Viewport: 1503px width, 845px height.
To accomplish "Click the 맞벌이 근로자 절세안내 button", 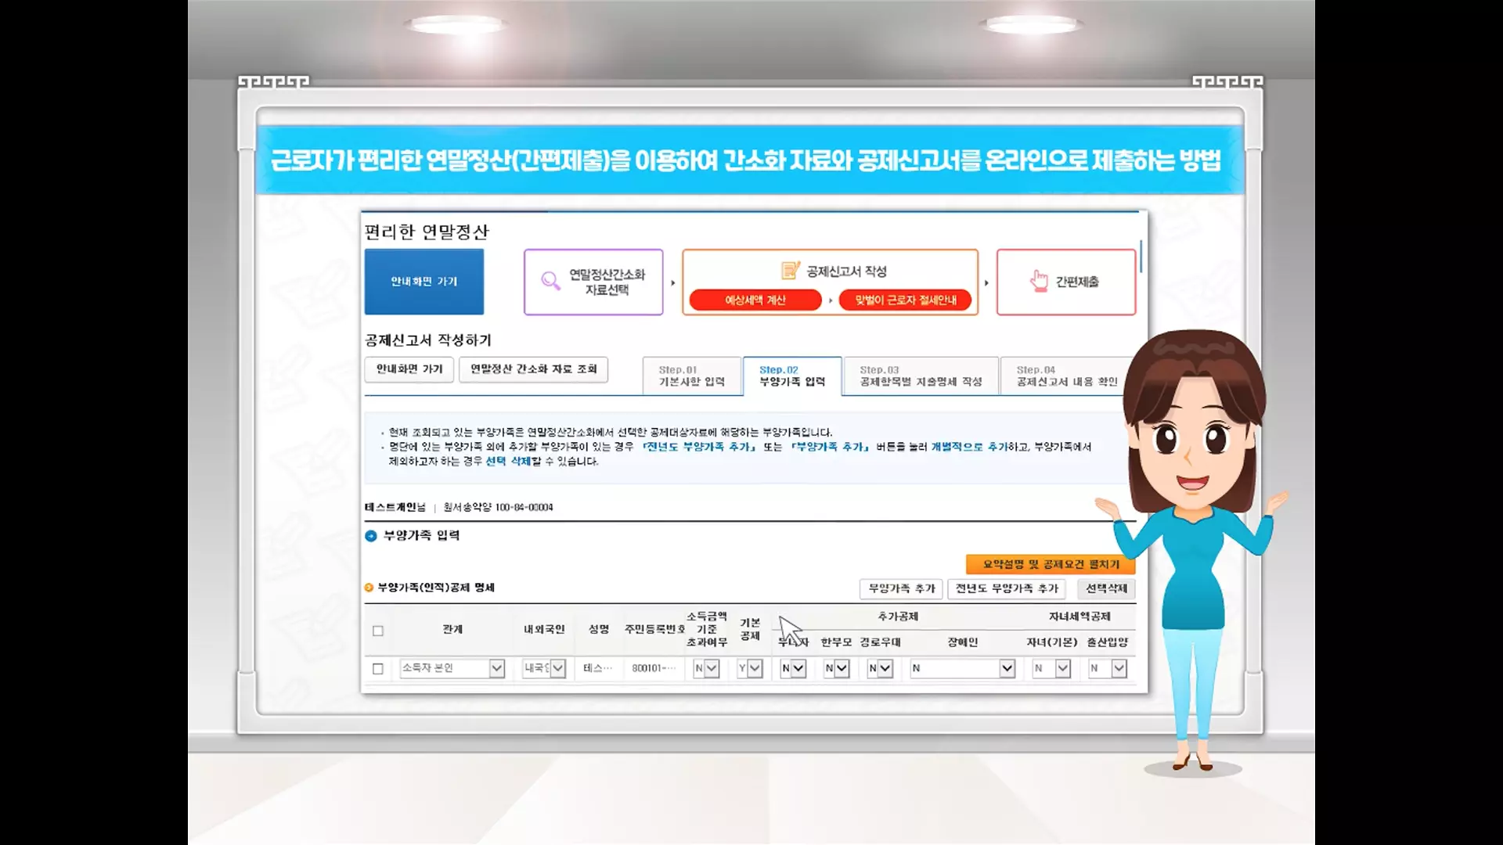I will 905,300.
